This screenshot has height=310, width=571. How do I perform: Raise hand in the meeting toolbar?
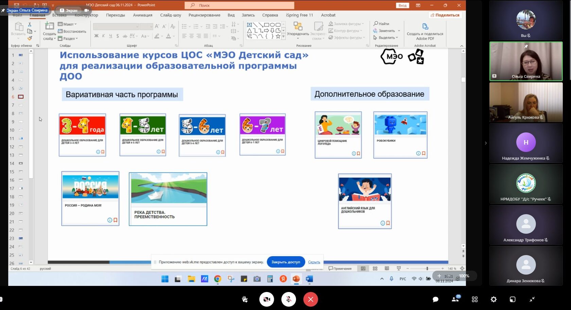click(245, 299)
